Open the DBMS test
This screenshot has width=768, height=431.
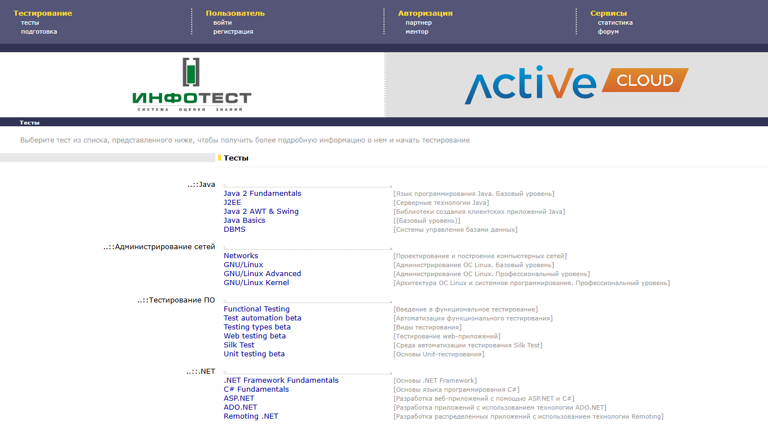pyautogui.click(x=234, y=230)
